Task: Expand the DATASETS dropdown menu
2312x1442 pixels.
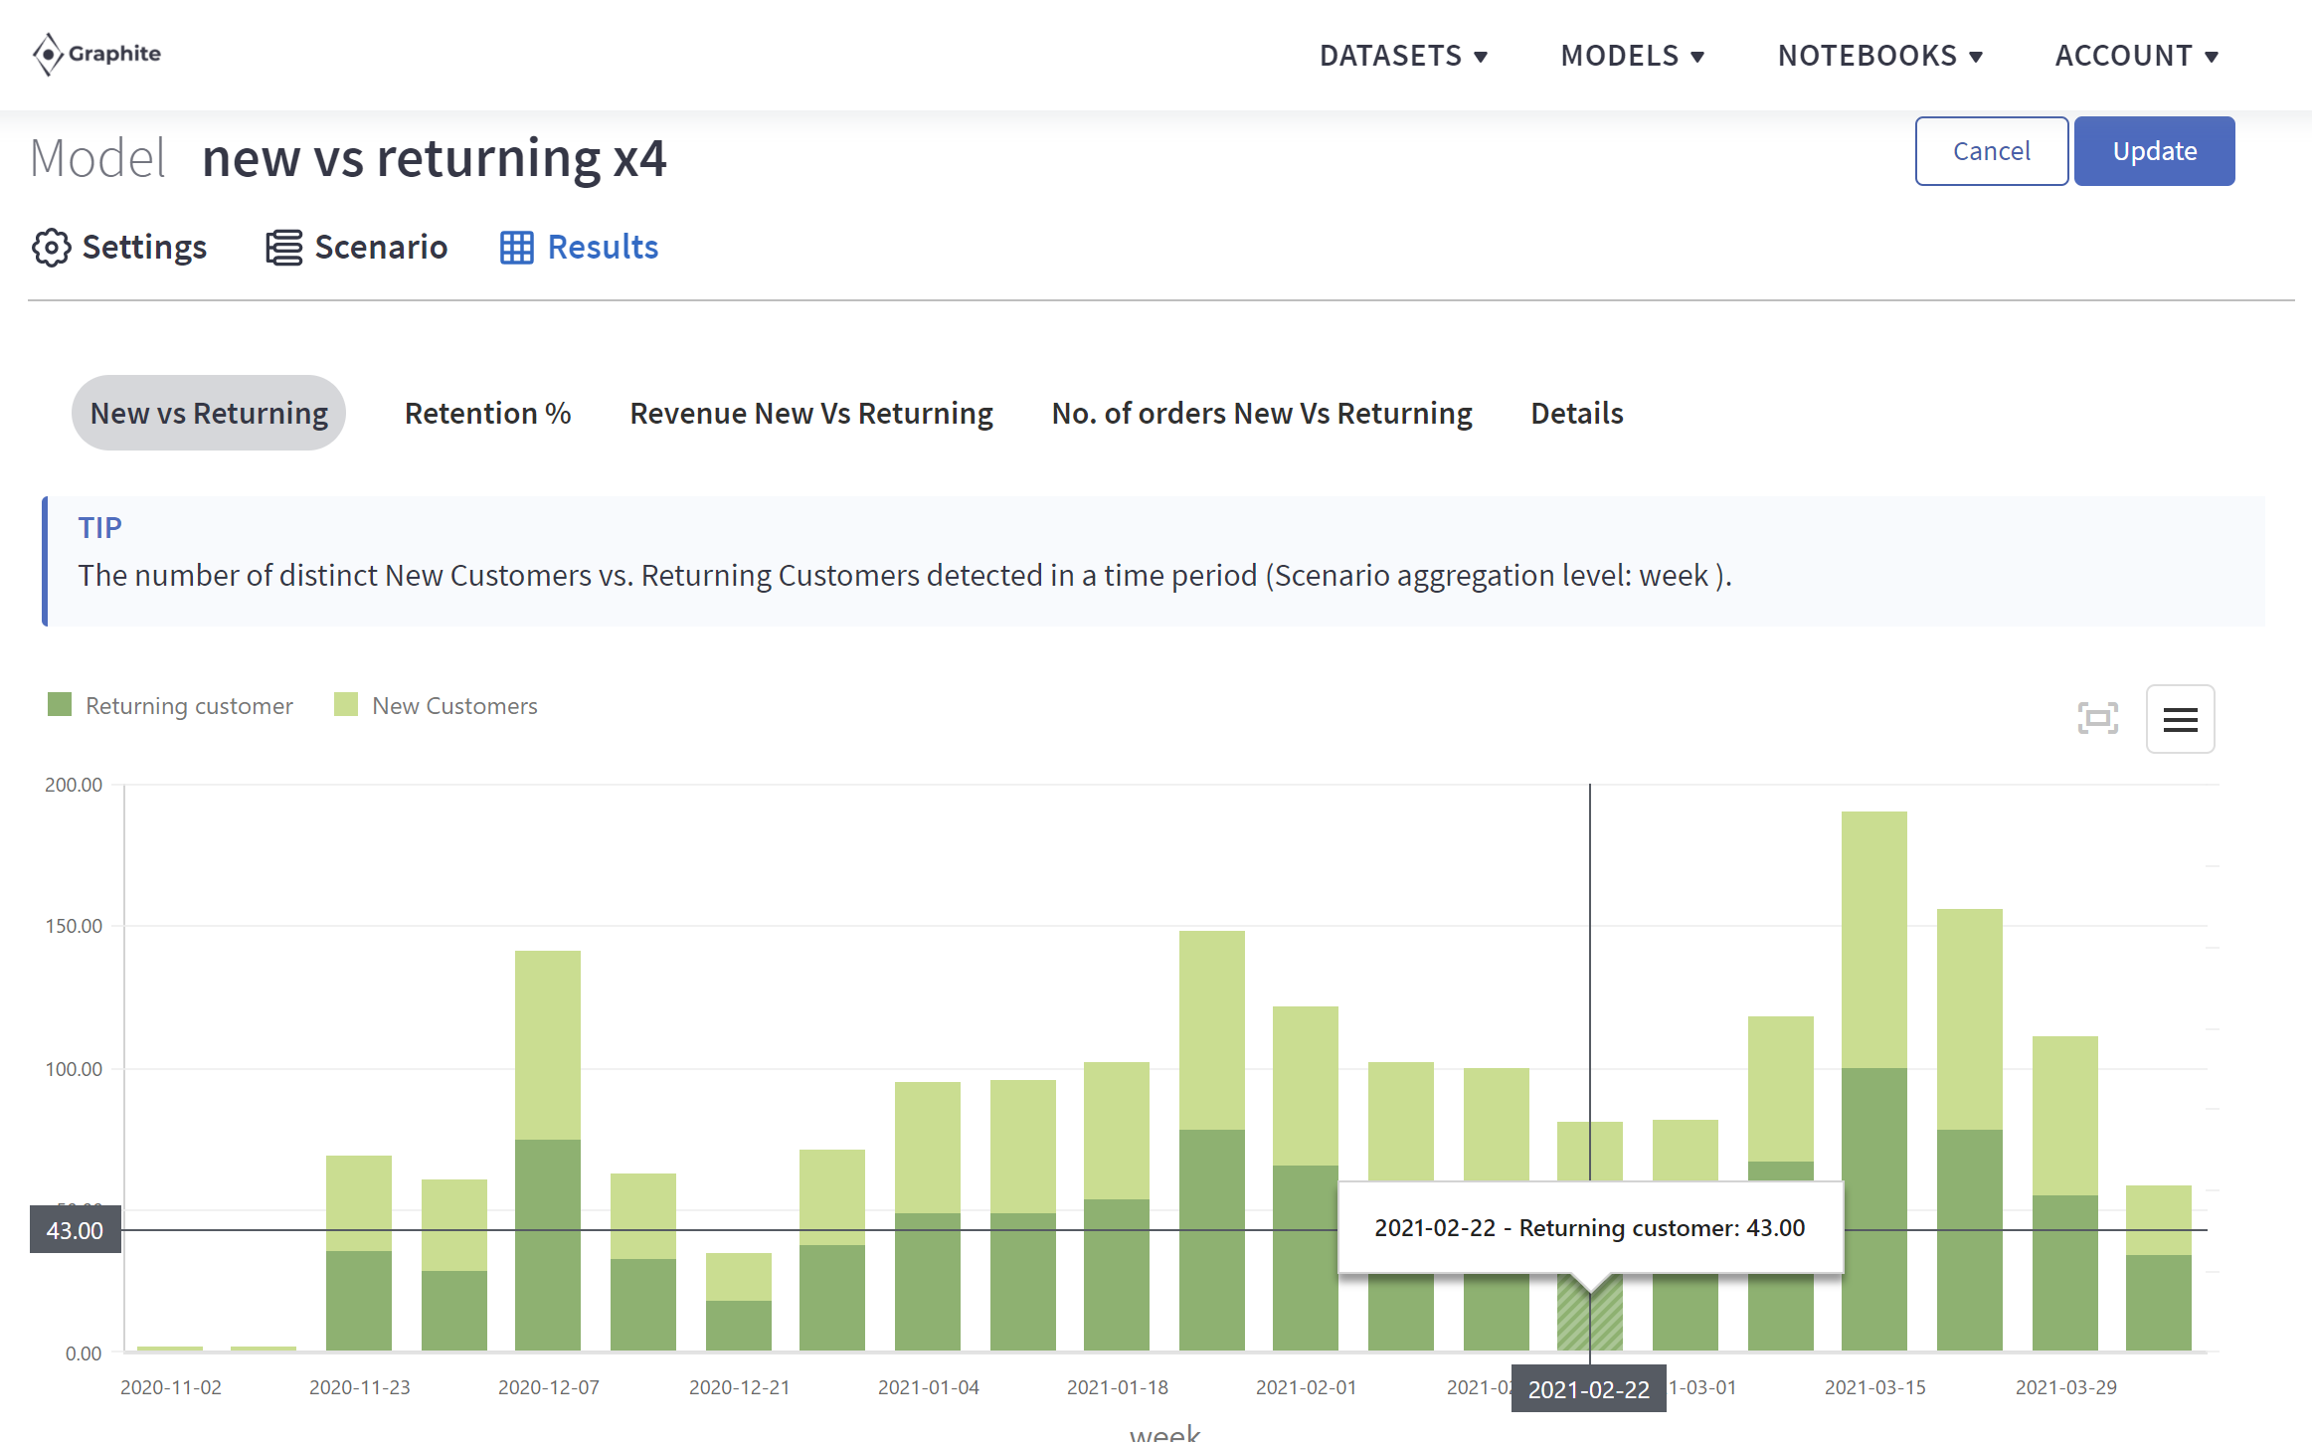Action: point(1403,56)
